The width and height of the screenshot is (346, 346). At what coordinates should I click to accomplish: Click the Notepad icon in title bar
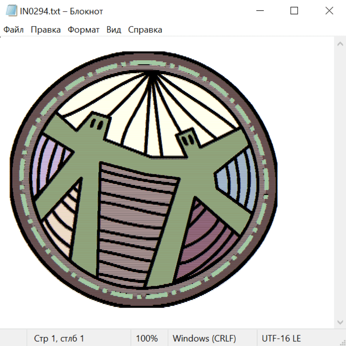[12, 11]
